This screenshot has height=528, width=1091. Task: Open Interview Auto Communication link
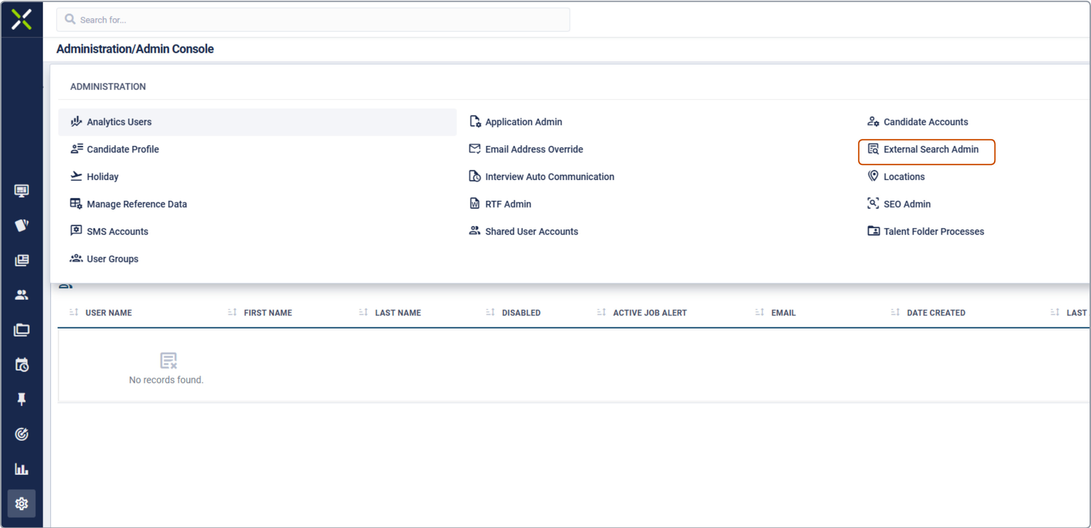click(549, 177)
